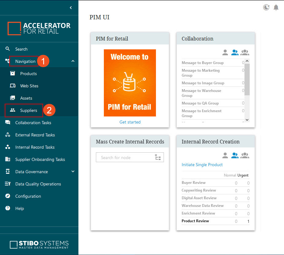The width and height of the screenshot is (284, 255).
Task: Click the Accelerator for Retail logo
Action: click(39, 29)
